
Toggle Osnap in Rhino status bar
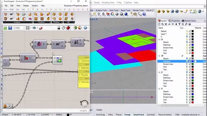[x=127, y=115]
